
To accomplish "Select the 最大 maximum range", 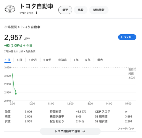I will tap(100, 60).
